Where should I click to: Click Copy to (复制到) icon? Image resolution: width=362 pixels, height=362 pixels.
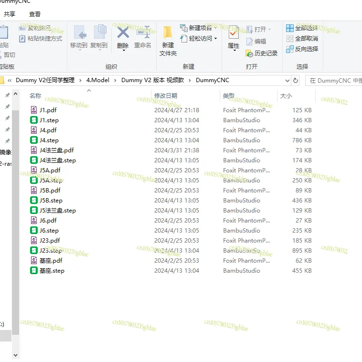(100, 32)
